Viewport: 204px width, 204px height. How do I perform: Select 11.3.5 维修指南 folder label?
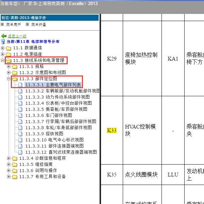(36, 164)
